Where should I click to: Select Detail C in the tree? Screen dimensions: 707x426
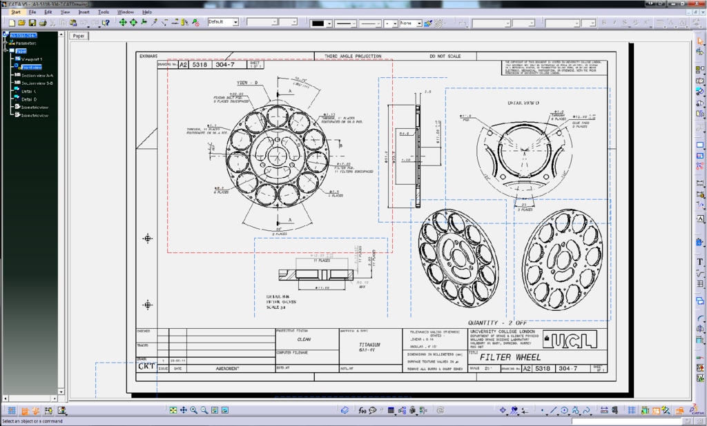(x=29, y=92)
